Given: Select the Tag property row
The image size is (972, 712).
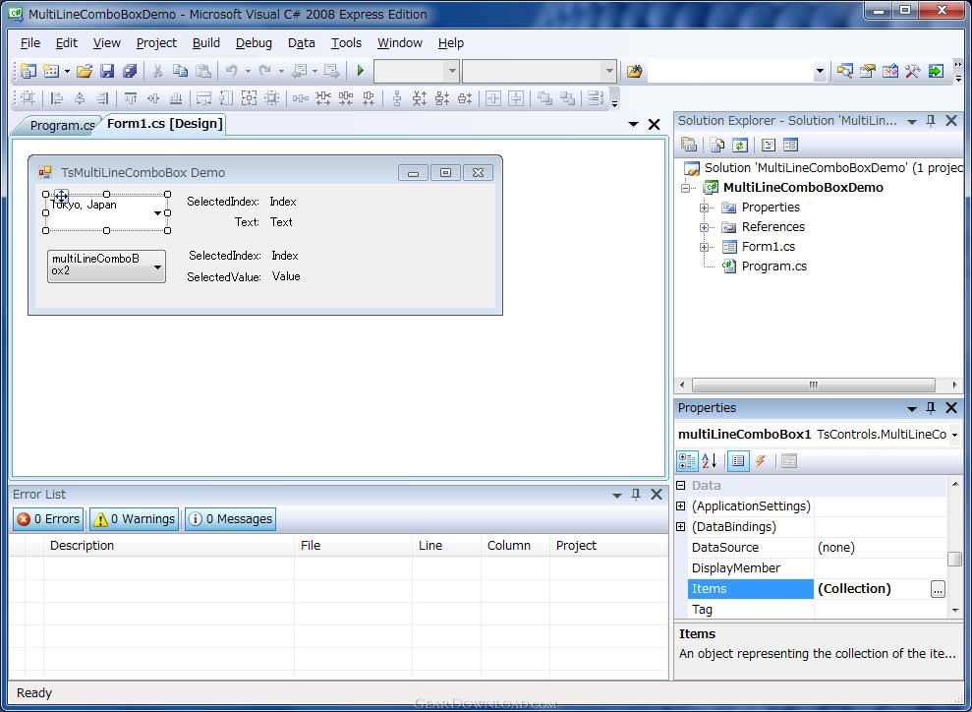Looking at the screenshot, I should 817,609.
